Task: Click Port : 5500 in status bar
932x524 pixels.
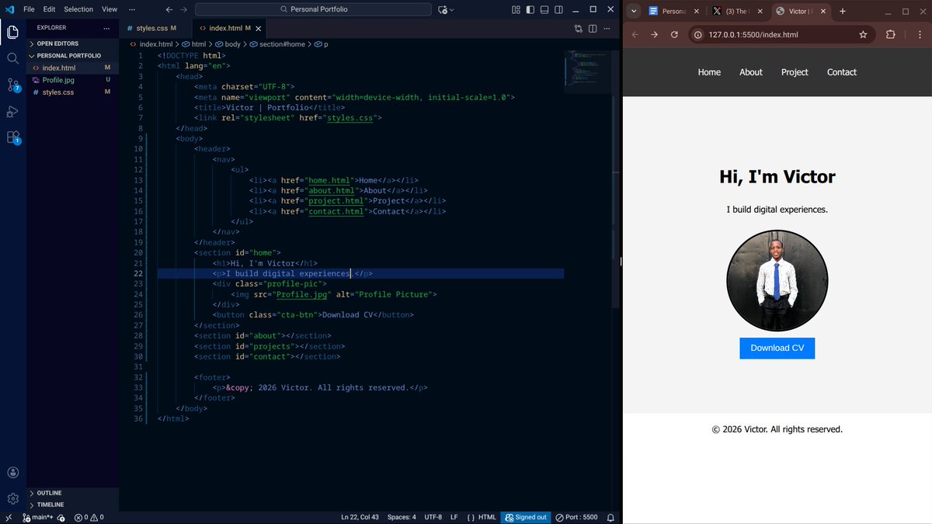Action: click(x=577, y=517)
